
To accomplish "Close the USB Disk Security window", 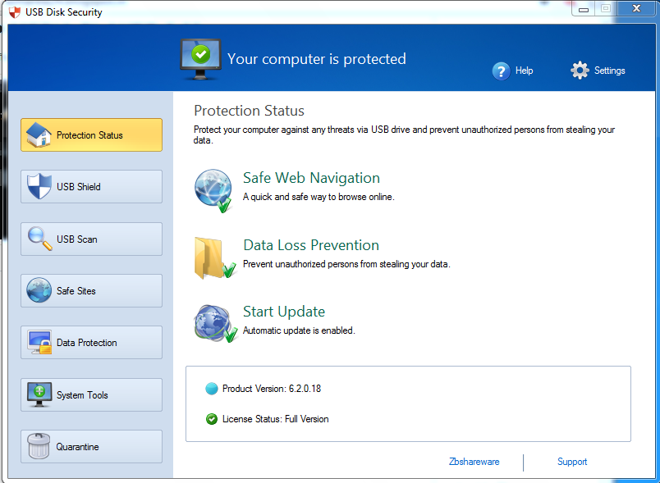I will point(635,8).
